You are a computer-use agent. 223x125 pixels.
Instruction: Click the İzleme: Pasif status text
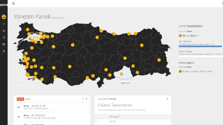(x=185, y=67)
